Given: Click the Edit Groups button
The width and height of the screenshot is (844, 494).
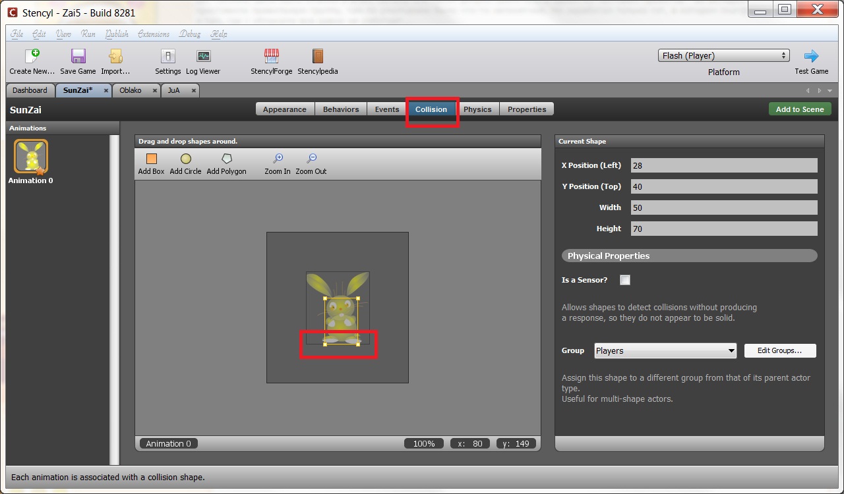Looking at the screenshot, I should pos(779,351).
